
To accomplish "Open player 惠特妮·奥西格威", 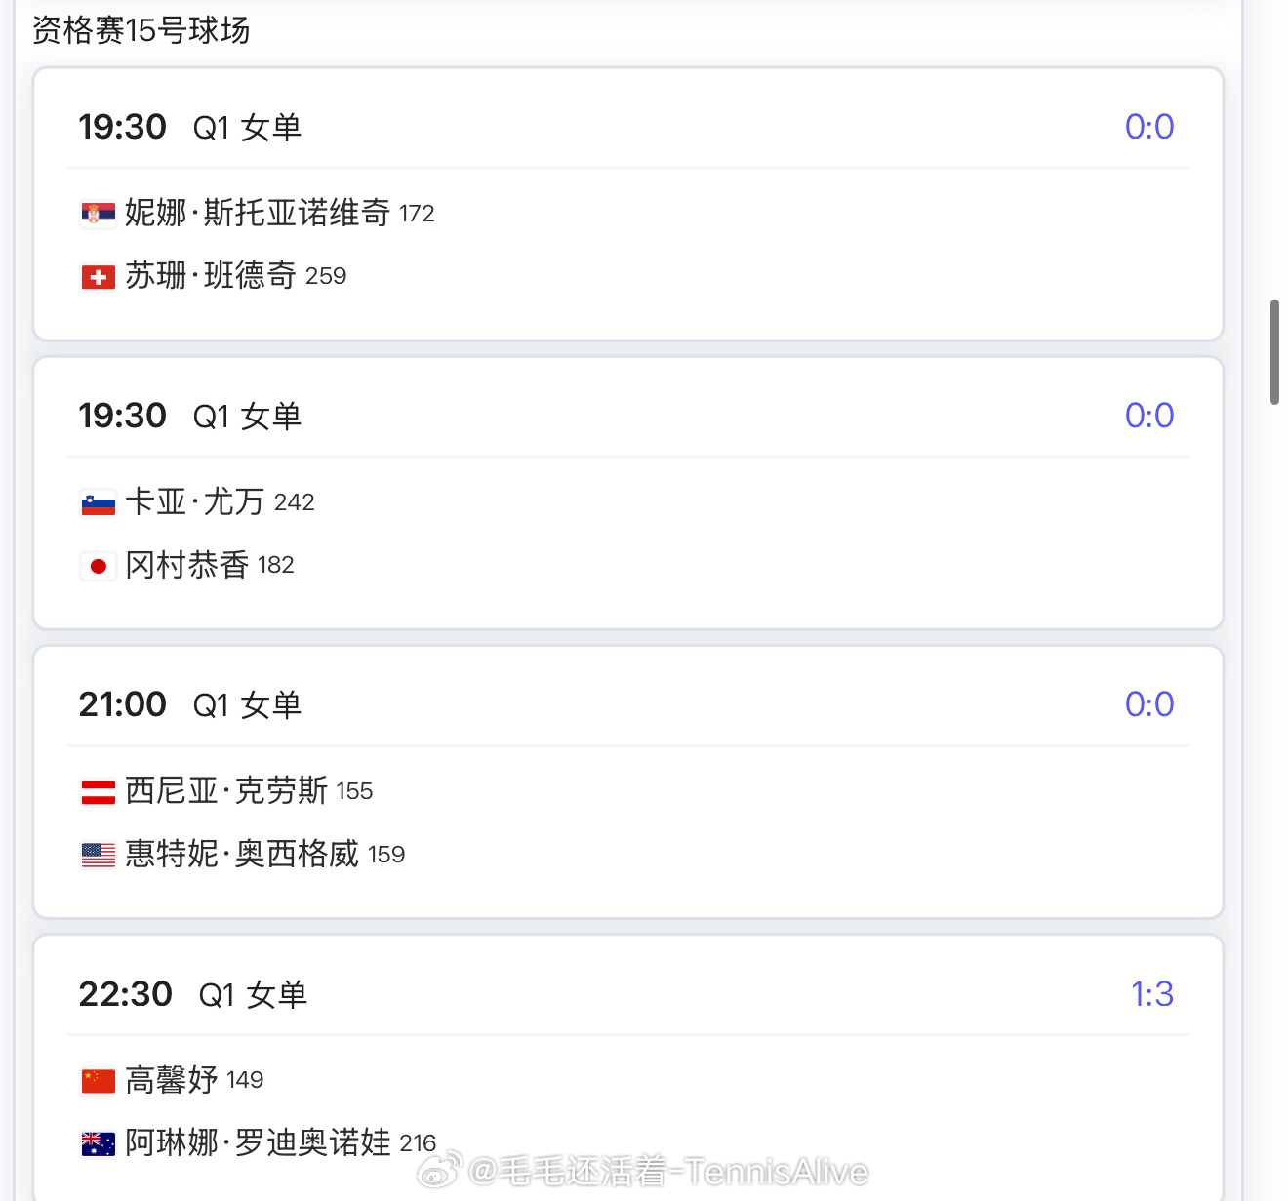I will pyautogui.click(x=242, y=854).
